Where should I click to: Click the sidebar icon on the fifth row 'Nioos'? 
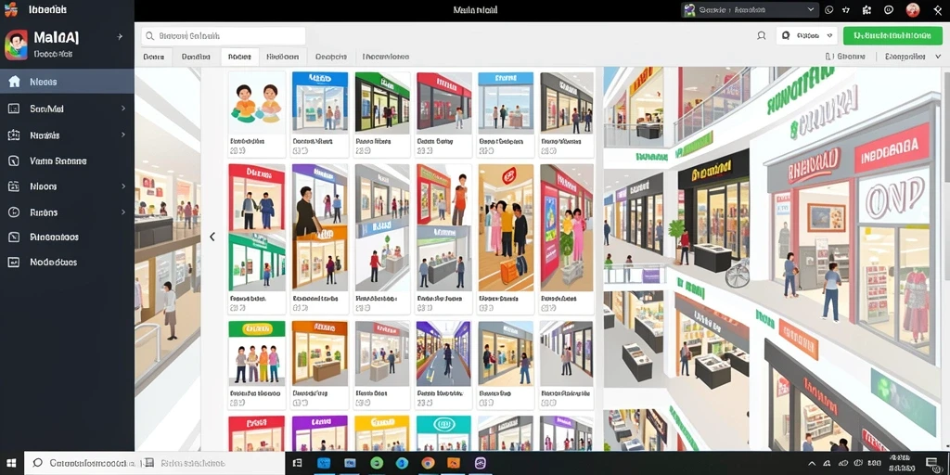point(13,186)
